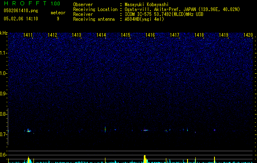Click the meteor echo after 1418
This screenshot has width=257, height=163.
(x=215, y=130)
